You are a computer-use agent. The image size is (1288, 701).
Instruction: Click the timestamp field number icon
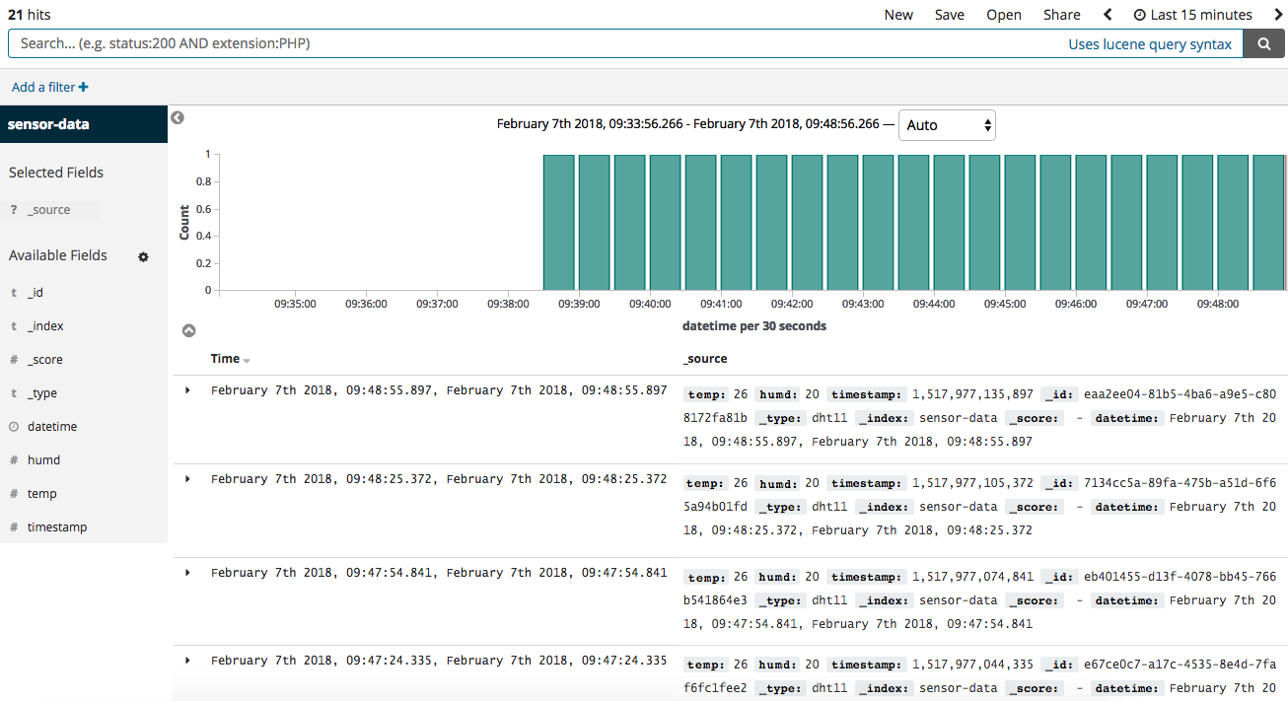[13, 527]
